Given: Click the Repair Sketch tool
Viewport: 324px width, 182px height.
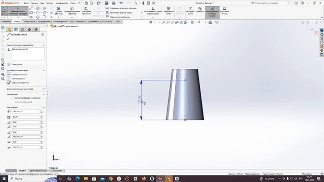Looking at the screenshot, I should [169, 11].
